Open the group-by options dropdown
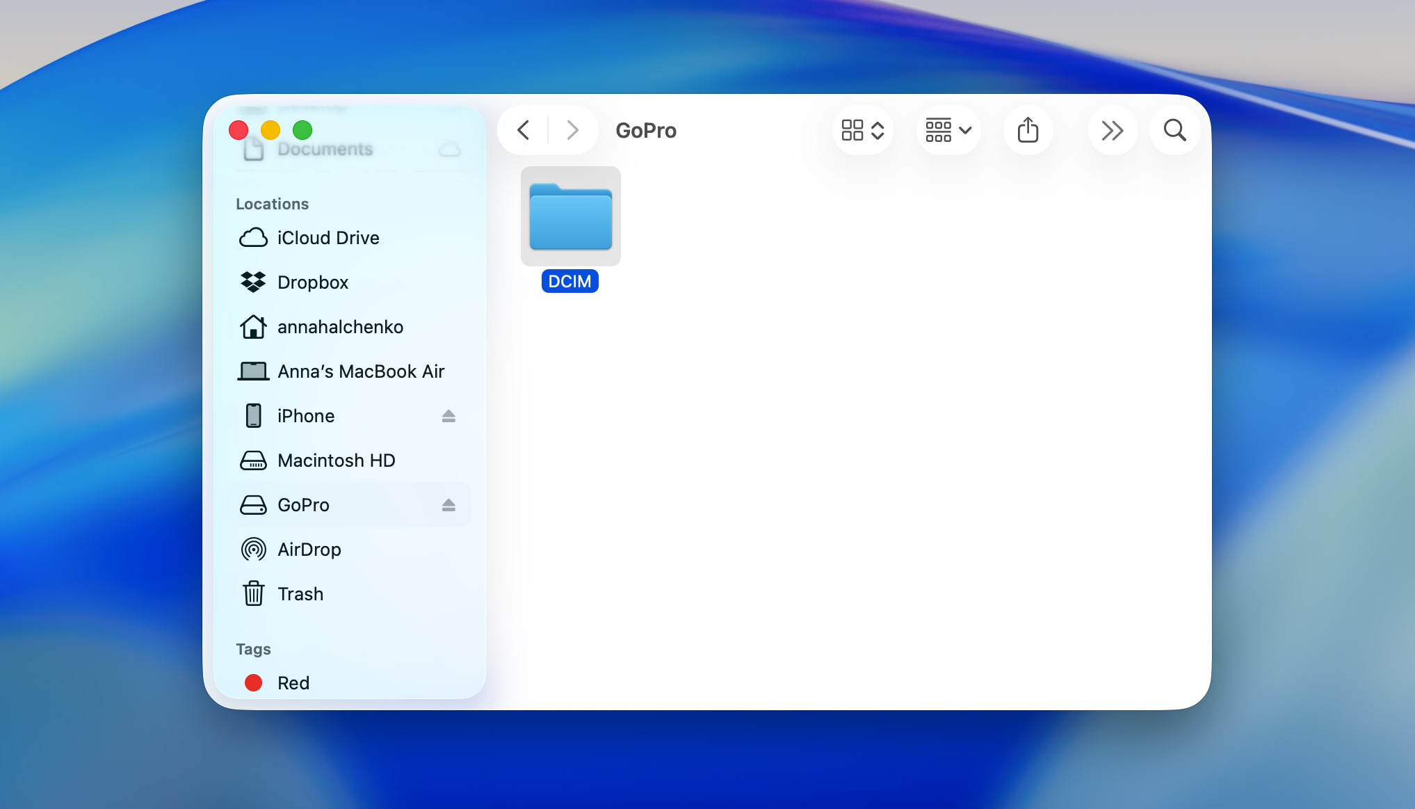 (948, 130)
